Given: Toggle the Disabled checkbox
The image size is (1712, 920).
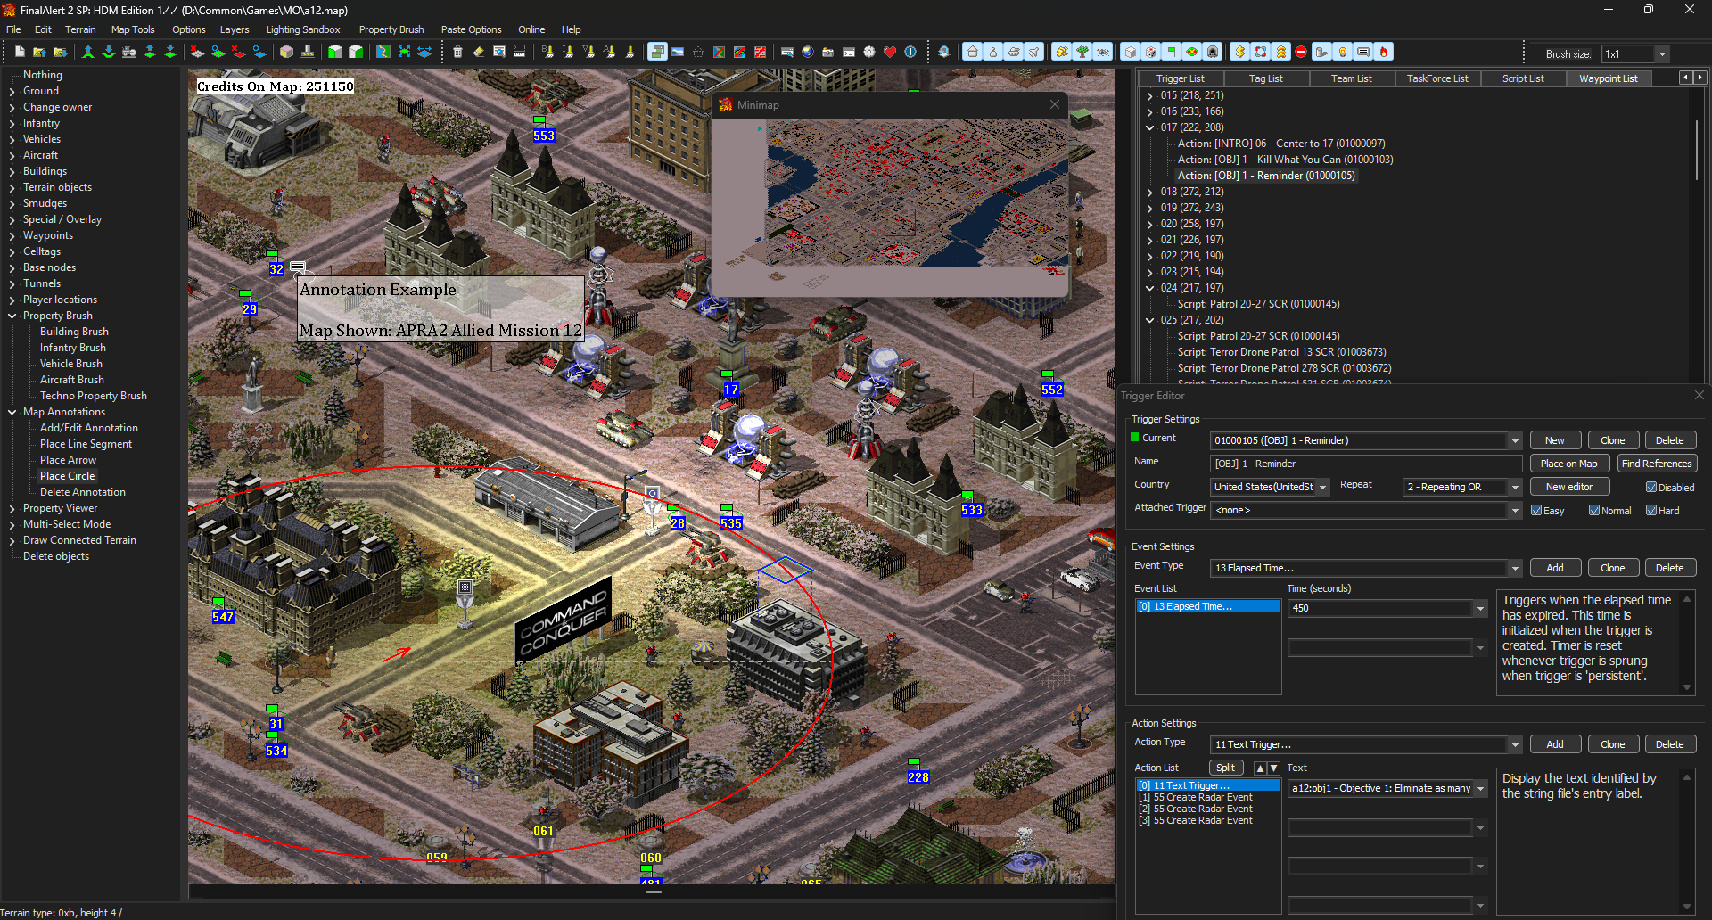Looking at the screenshot, I should (x=1651, y=488).
